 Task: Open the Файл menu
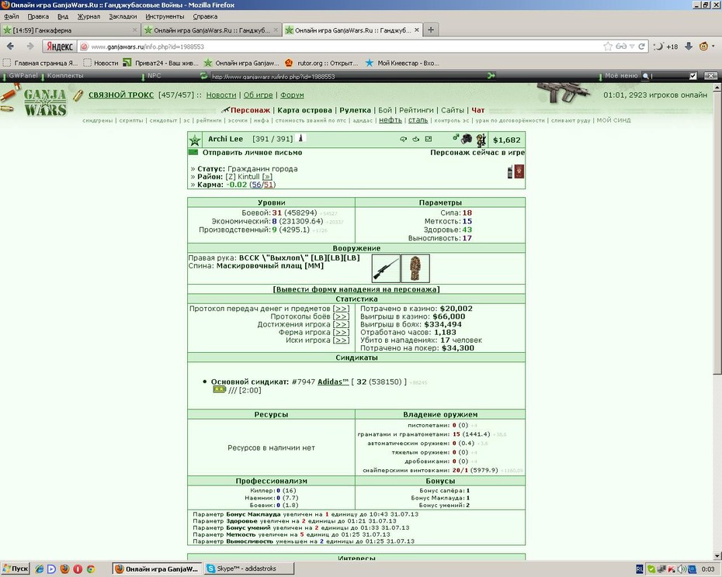[x=12, y=16]
